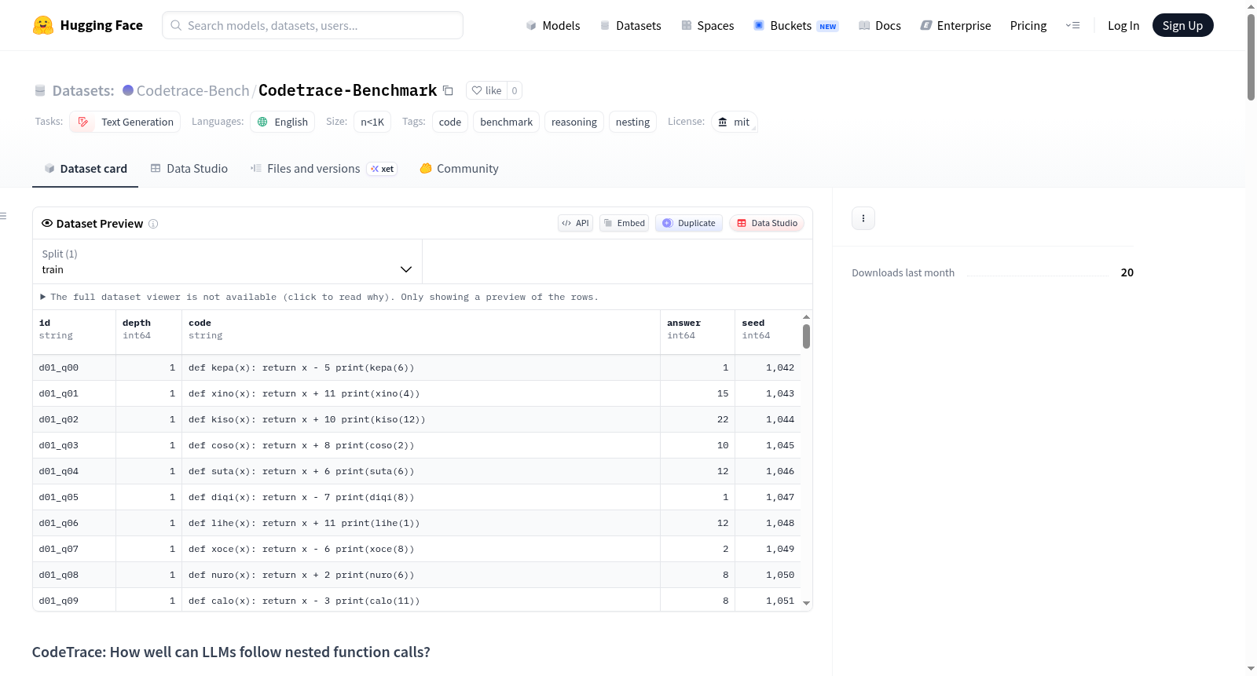
Task: Open the Models page
Action: pyautogui.click(x=553, y=25)
